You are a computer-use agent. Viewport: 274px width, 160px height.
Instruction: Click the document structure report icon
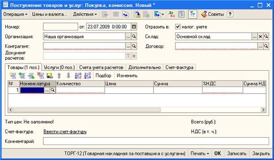pyautogui.click(x=181, y=14)
